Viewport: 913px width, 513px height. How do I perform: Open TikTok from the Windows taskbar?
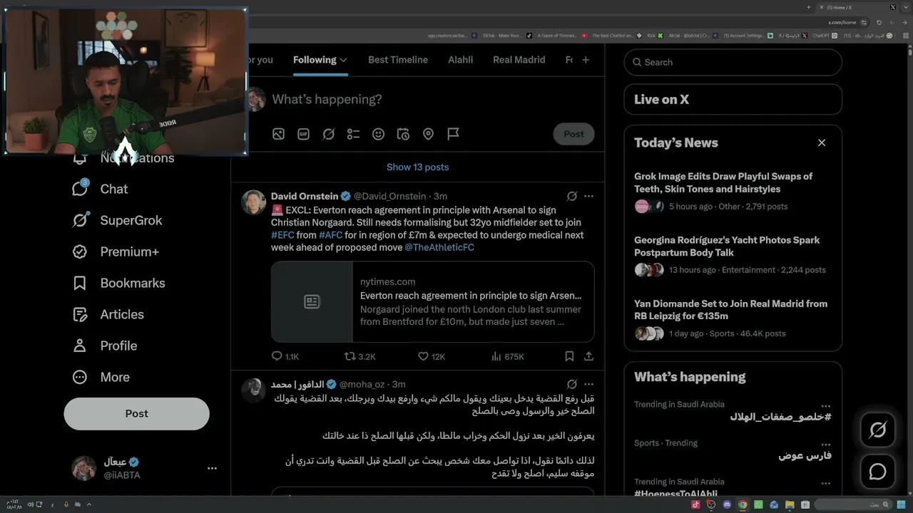(695, 504)
